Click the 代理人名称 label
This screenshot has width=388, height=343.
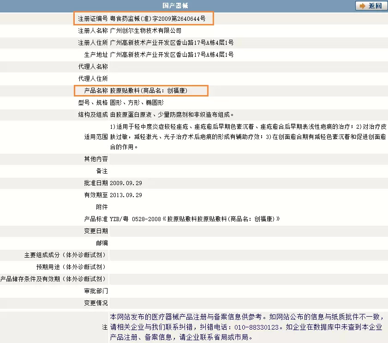pyautogui.click(x=93, y=67)
